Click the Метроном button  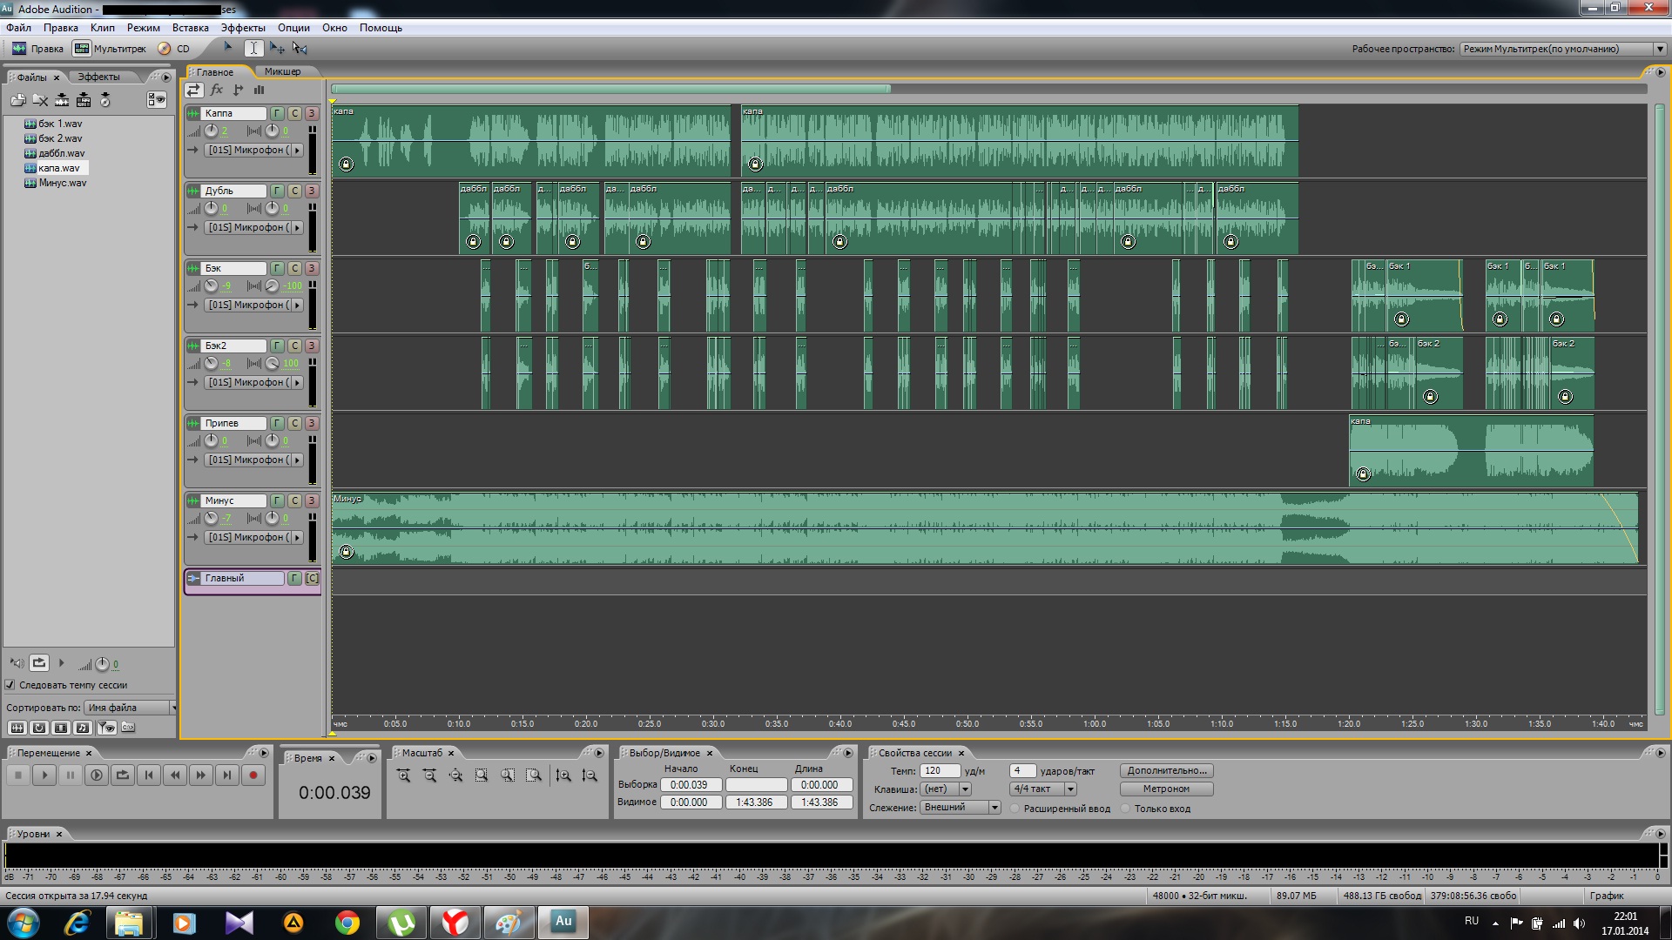click(1165, 789)
